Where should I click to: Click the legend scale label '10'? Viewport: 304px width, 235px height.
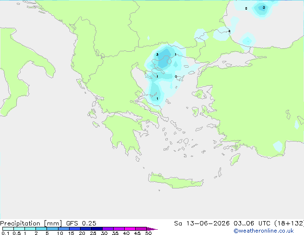60,233
